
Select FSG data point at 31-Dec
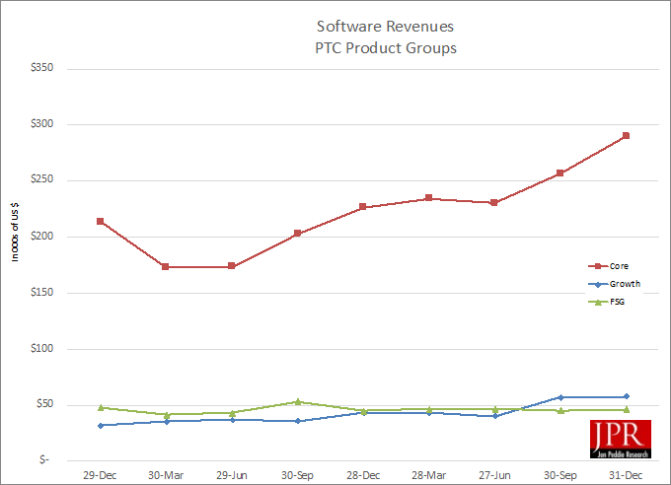point(627,410)
